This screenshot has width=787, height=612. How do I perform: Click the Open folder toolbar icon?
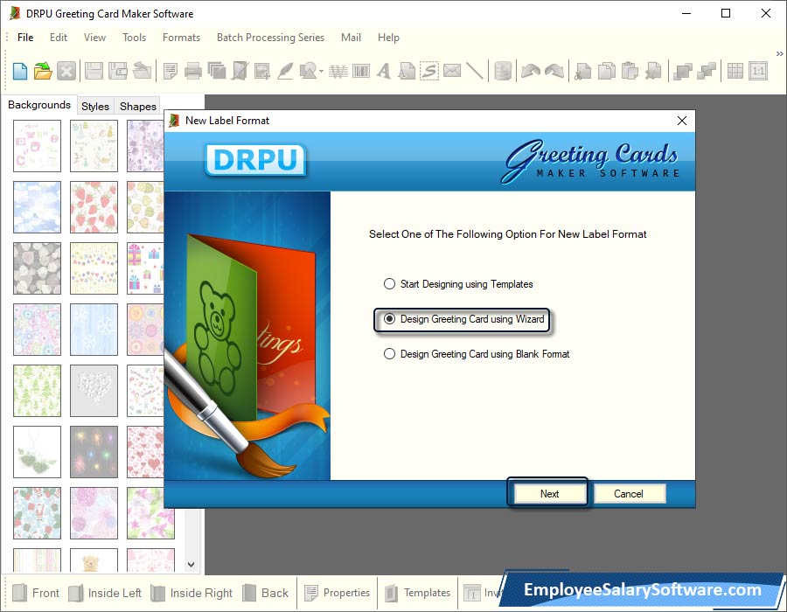click(x=43, y=71)
